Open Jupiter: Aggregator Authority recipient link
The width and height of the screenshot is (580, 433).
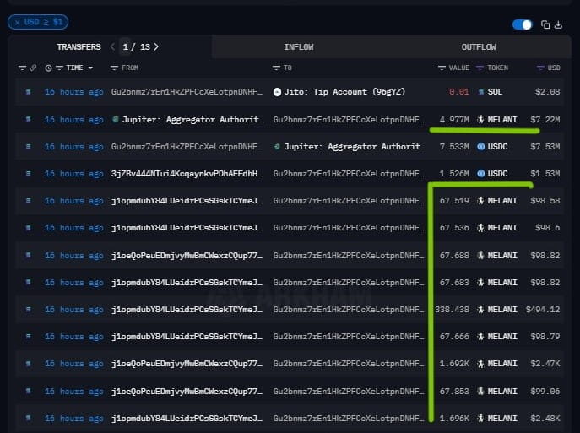[355, 147]
